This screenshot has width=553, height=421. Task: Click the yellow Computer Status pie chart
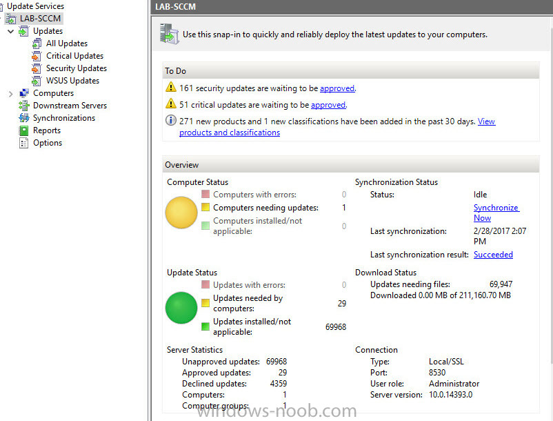[x=181, y=213]
